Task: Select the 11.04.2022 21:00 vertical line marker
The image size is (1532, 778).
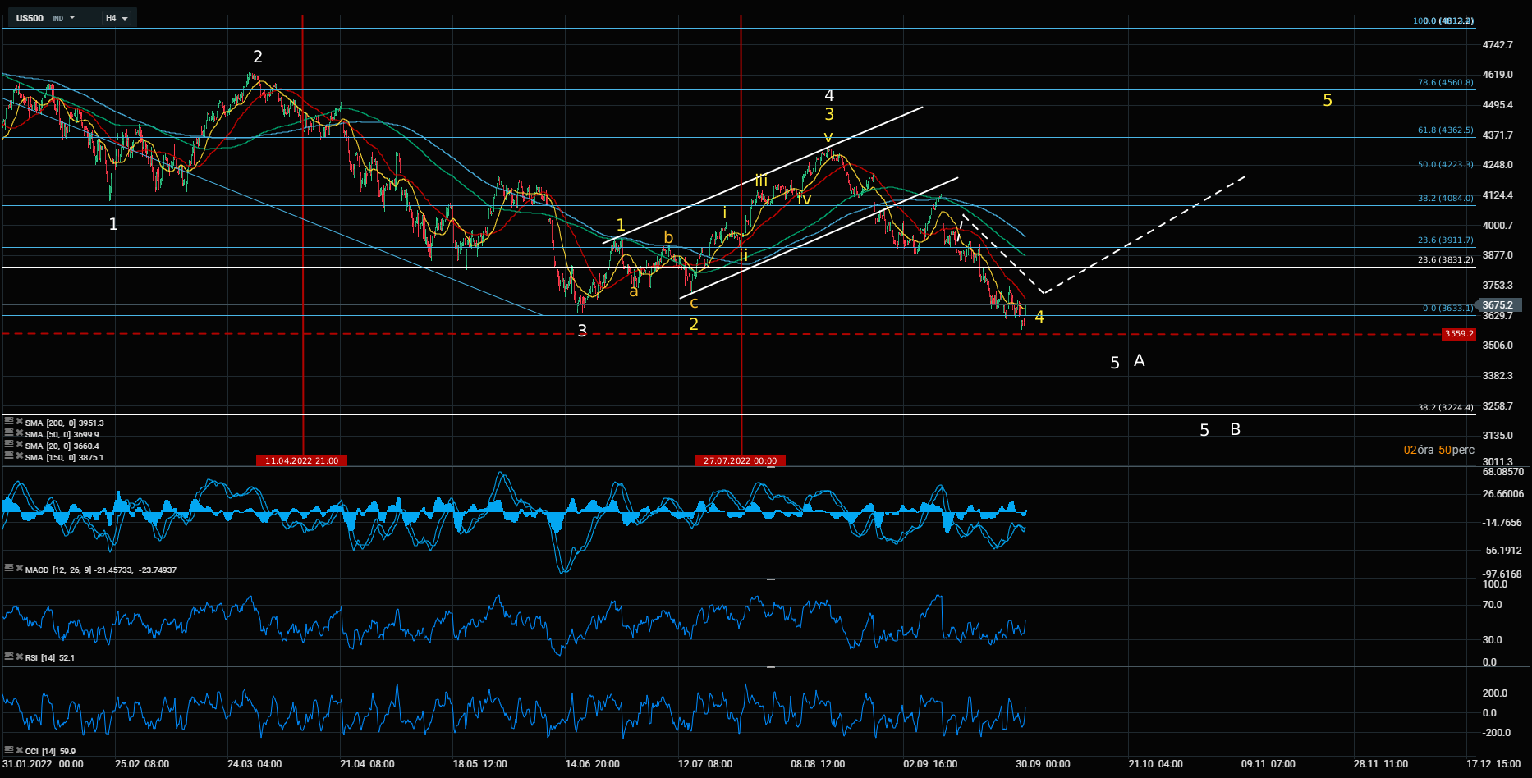Action: click(x=301, y=460)
